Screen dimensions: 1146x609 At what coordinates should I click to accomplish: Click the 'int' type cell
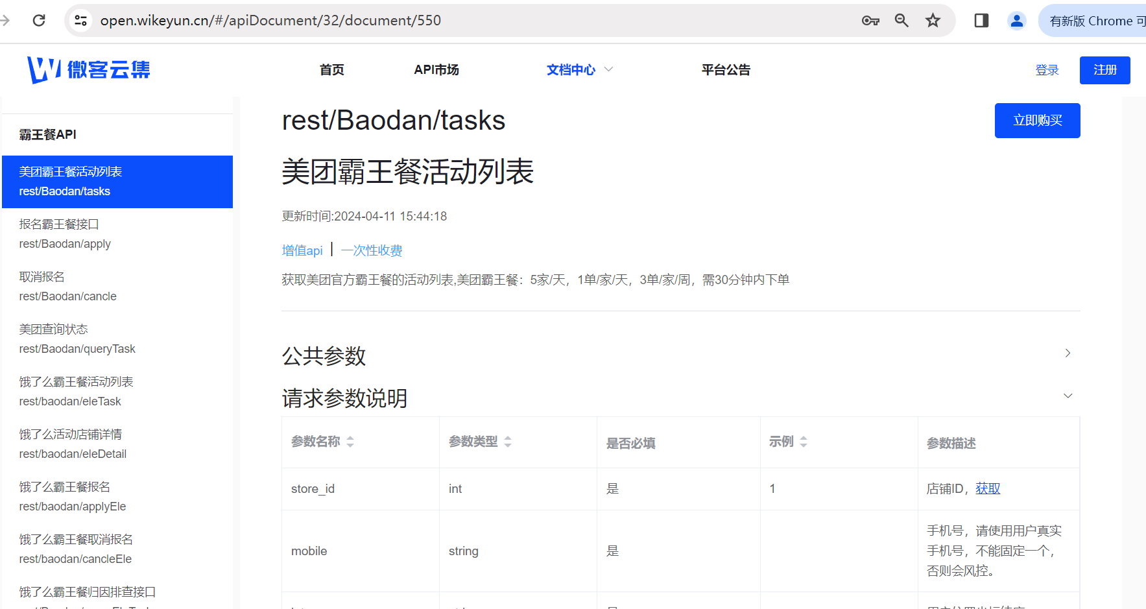point(518,489)
